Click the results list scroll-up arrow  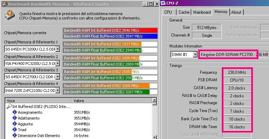click(154, 100)
